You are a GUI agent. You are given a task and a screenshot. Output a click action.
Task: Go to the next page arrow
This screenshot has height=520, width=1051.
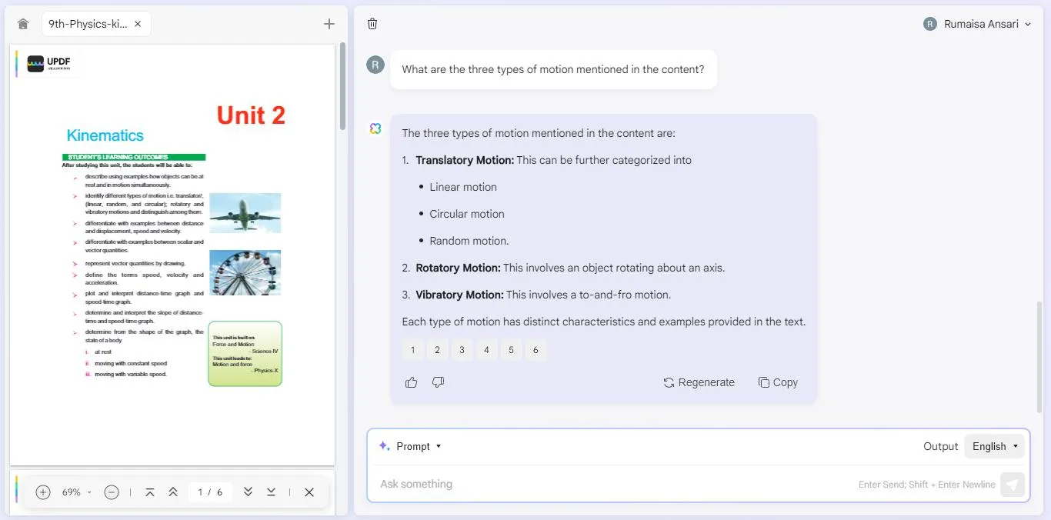coord(248,492)
